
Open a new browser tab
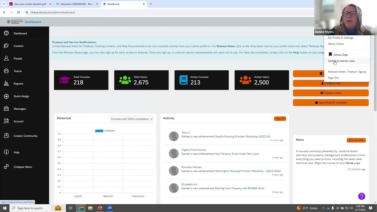tap(151, 4)
